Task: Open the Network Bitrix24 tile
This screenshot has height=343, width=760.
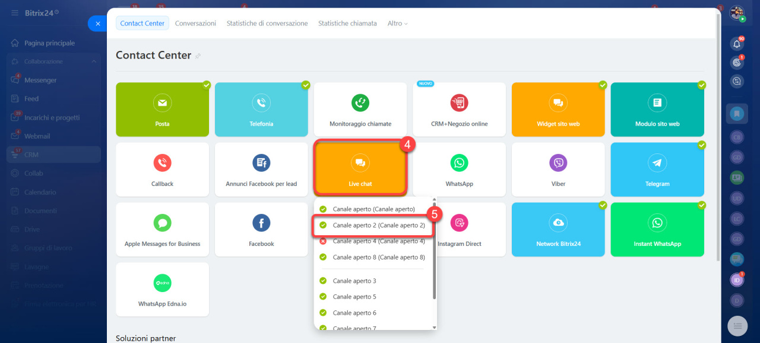Action: coord(558,230)
